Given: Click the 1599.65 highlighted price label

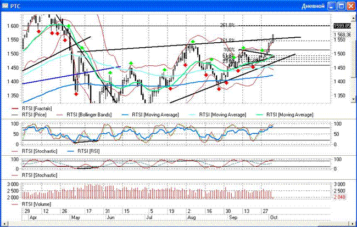Looking at the screenshot, I should point(343,26).
